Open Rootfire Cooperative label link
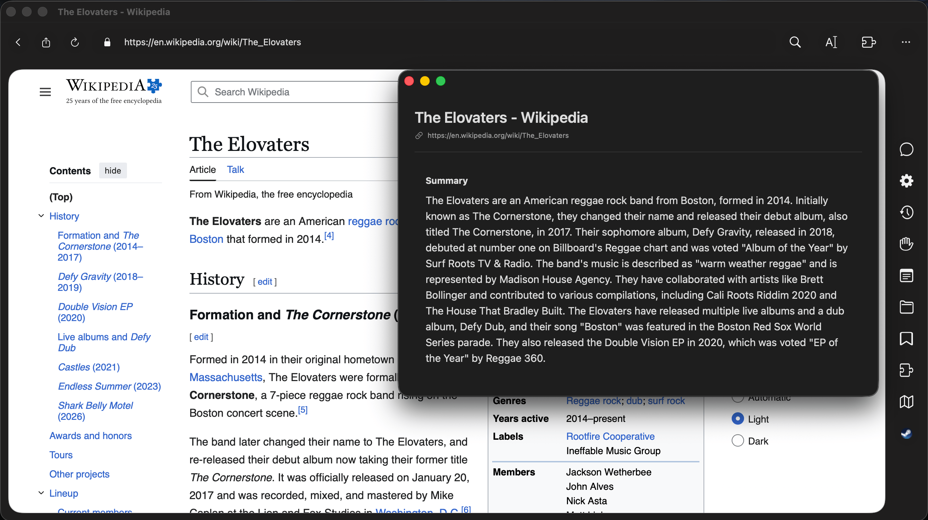The image size is (928, 520). click(x=610, y=436)
